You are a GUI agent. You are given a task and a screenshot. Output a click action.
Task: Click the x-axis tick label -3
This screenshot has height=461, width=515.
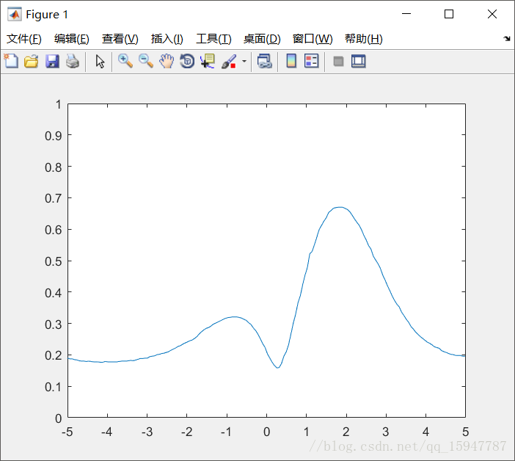[147, 432]
